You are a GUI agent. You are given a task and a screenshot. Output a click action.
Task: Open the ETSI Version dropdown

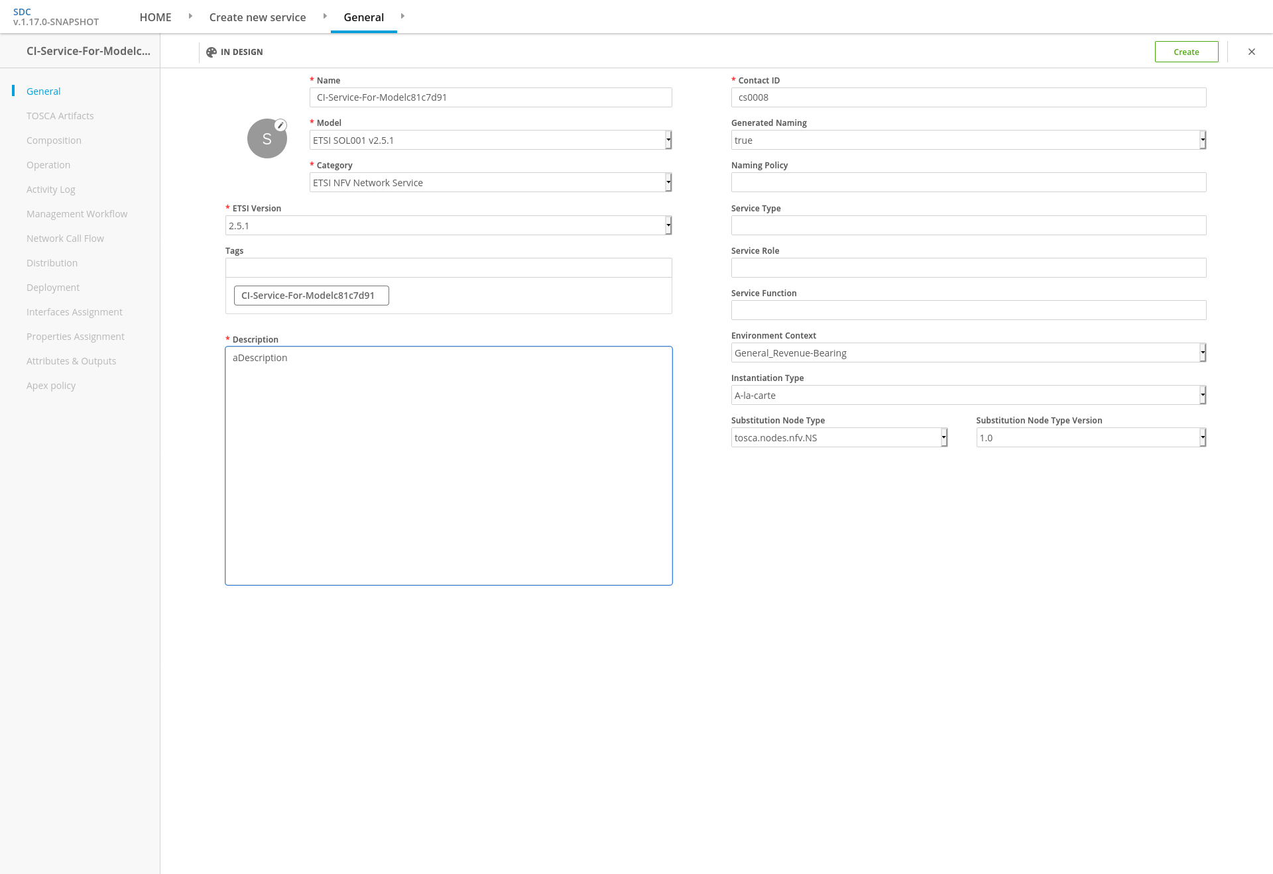tap(449, 225)
